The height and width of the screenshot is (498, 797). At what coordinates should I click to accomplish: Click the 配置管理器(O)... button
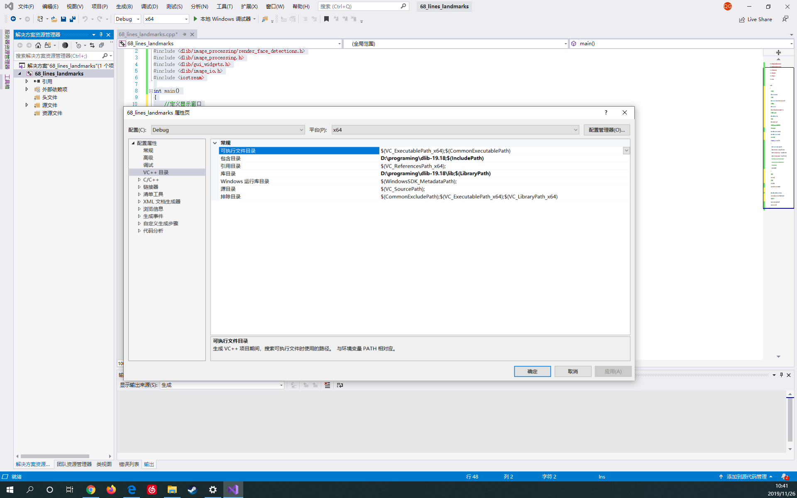tap(606, 130)
